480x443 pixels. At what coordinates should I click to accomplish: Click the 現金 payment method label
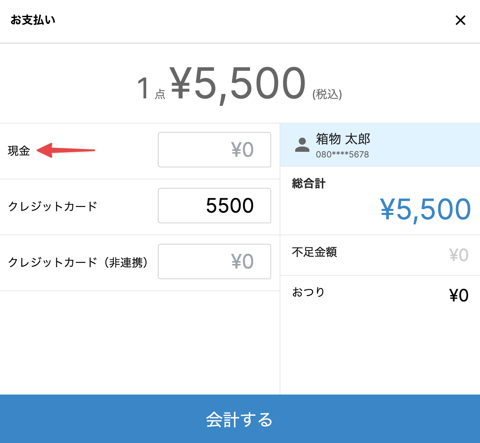click(x=19, y=151)
